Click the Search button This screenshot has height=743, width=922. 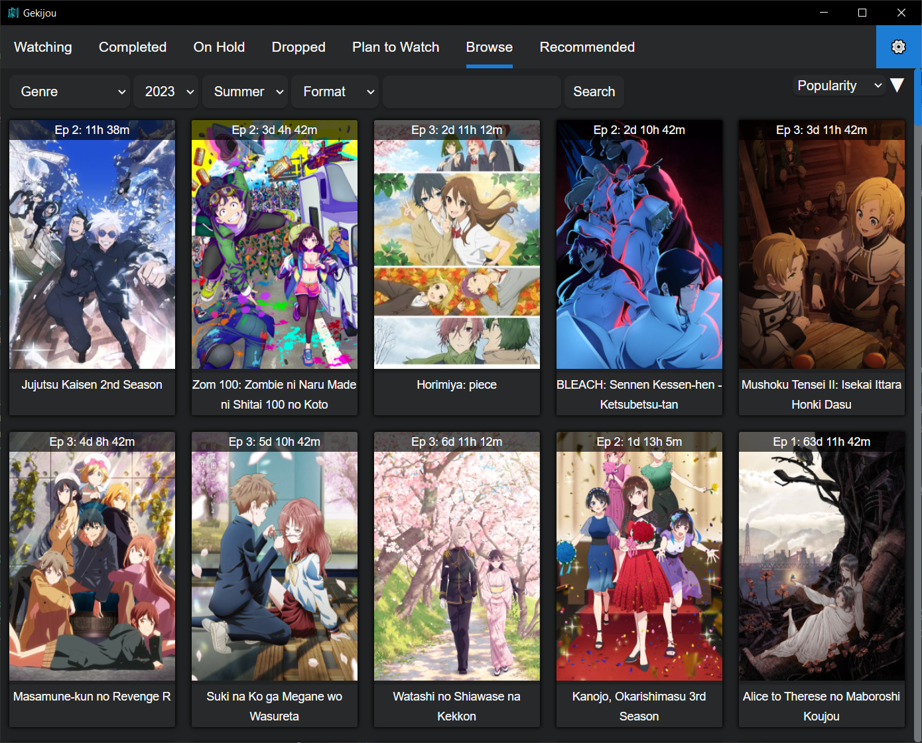[x=594, y=92]
